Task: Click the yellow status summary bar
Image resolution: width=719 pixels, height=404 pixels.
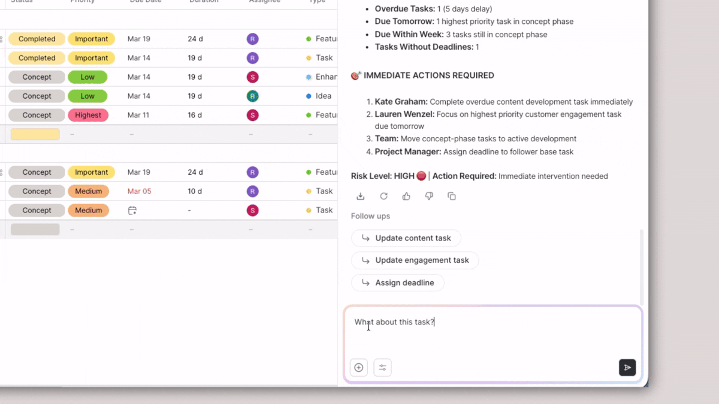Action: click(35, 135)
